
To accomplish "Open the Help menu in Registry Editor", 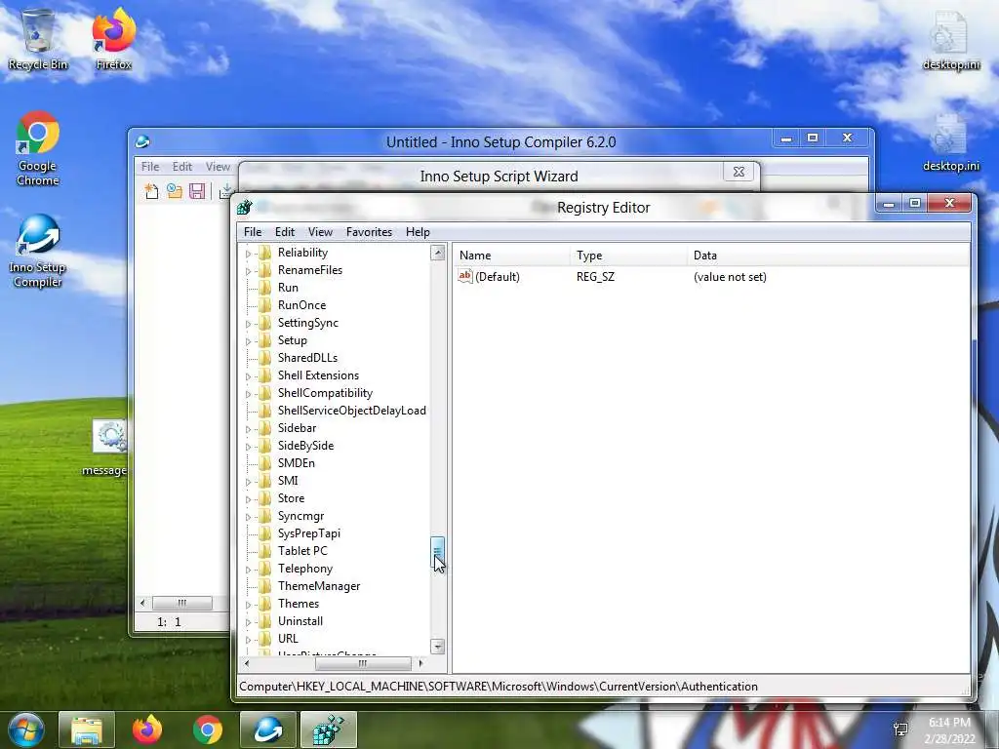I will pyautogui.click(x=418, y=232).
